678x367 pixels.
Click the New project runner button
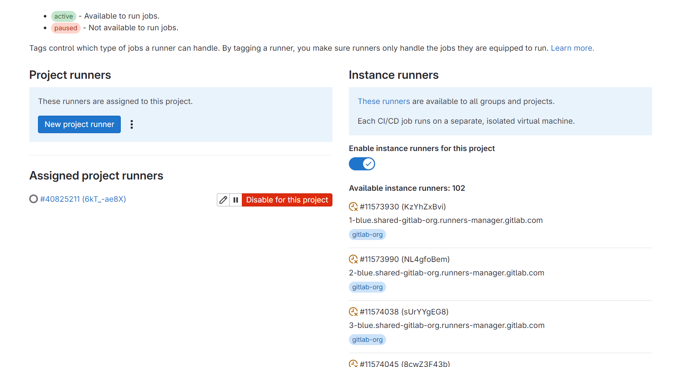79,124
